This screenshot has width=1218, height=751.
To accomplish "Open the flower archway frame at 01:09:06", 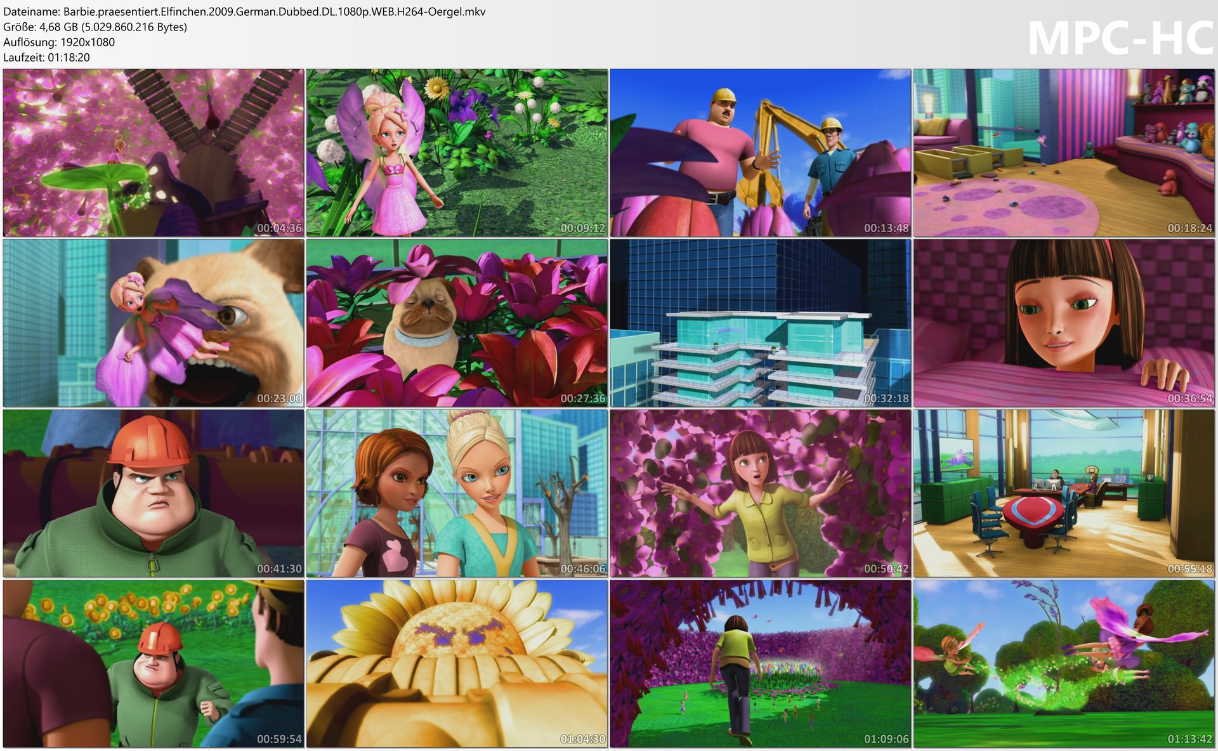I will click(760, 663).
